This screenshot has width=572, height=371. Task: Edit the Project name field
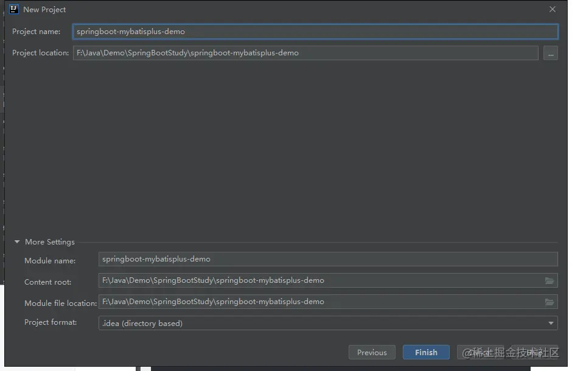[315, 32]
